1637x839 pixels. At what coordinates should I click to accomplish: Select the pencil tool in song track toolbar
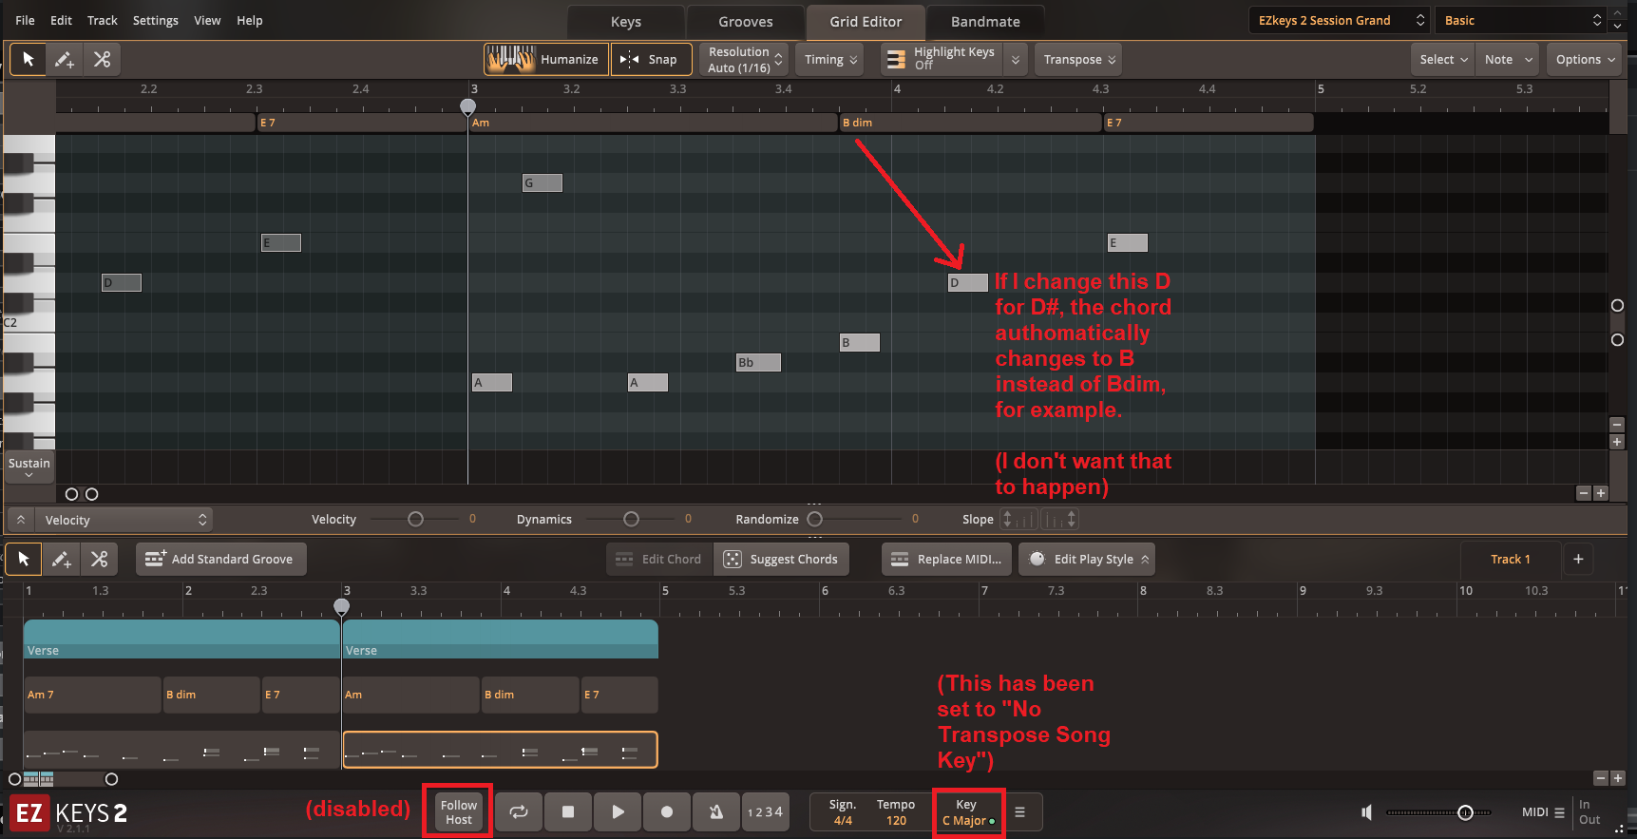pyautogui.click(x=61, y=559)
